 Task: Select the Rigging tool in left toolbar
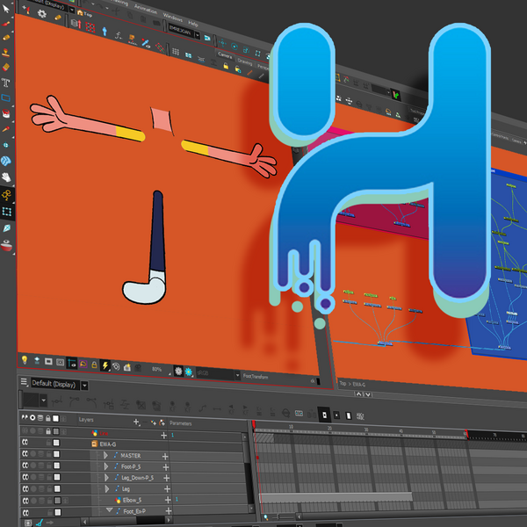(6, 195)
